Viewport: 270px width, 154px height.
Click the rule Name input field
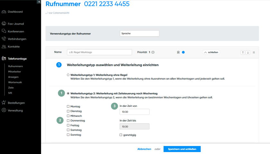(99, 52)
